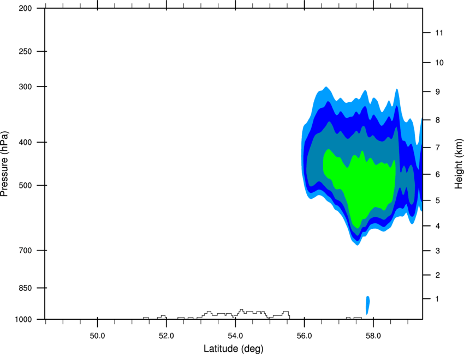464x354 pixels.
Task: Click the 11 km height label
Action: 439,33
